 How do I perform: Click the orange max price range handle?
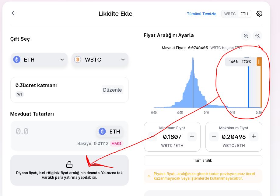[x=259, y=62]
